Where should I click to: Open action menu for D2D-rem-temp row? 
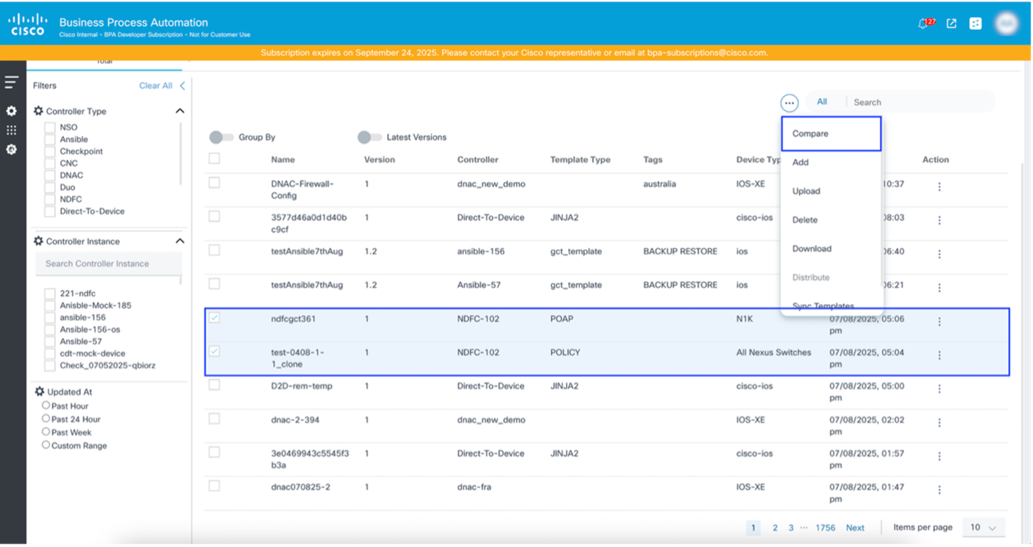tap(940, 389)
